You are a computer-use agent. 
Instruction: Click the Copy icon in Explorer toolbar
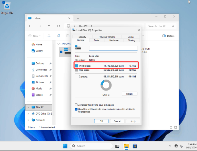58,36
